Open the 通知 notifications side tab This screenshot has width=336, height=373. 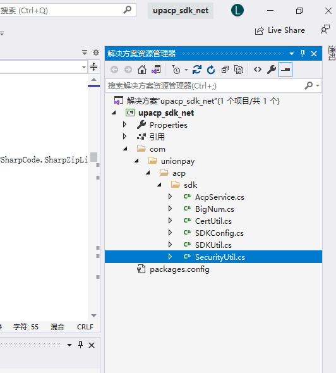[x=332, y=53]
